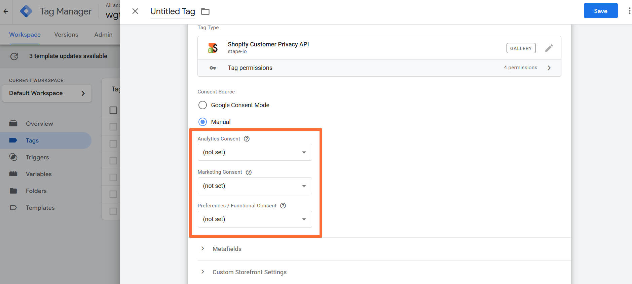The height and width of the screenshot is (284, 632).
Task: Open help for Preferences / Functional Consent
Action: 283,206
